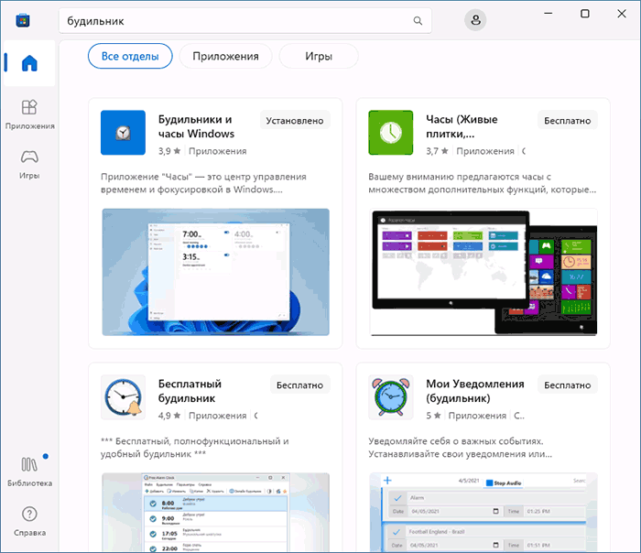Maximize the Microsoft Store window
Viewport: 641px width, 553px height.
pyautogui.click(x=585, y=14)
